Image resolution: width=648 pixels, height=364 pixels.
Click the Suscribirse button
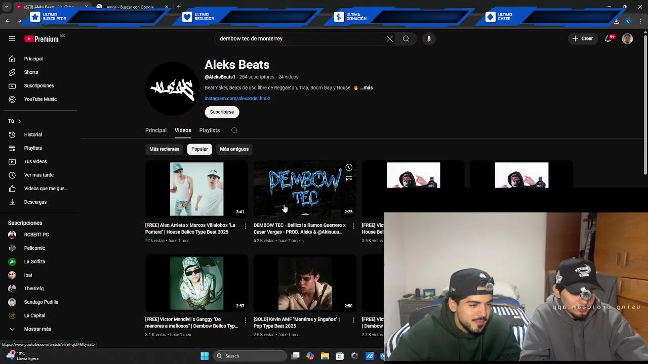(x=222, y=112)
